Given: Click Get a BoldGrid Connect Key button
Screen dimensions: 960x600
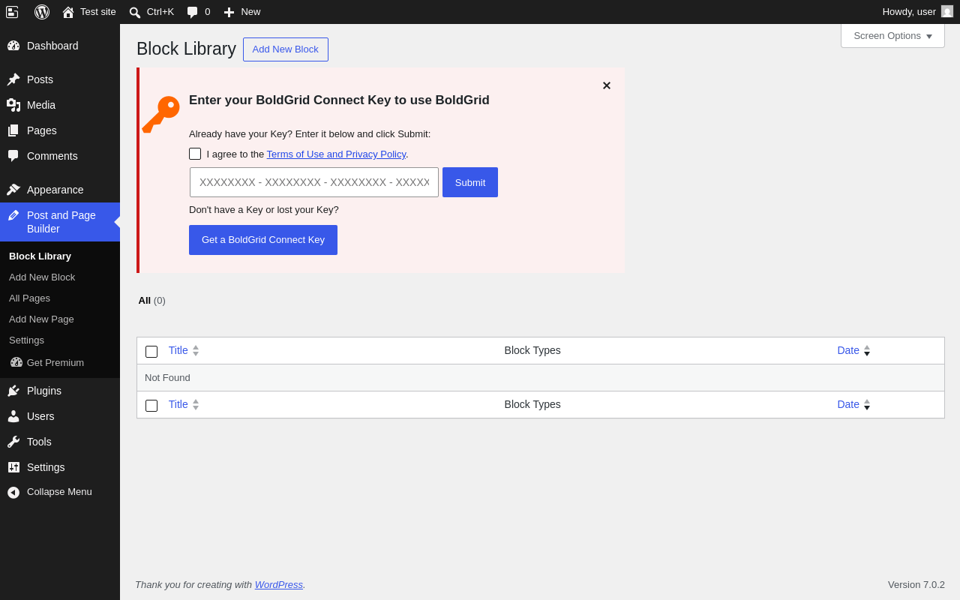Looking at the screenshot, I should (x=263, y=240).
